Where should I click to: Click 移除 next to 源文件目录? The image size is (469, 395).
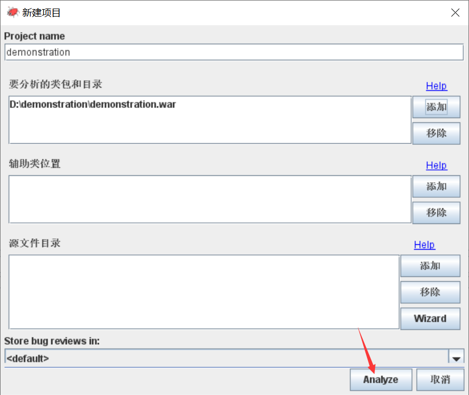point(430,292)
